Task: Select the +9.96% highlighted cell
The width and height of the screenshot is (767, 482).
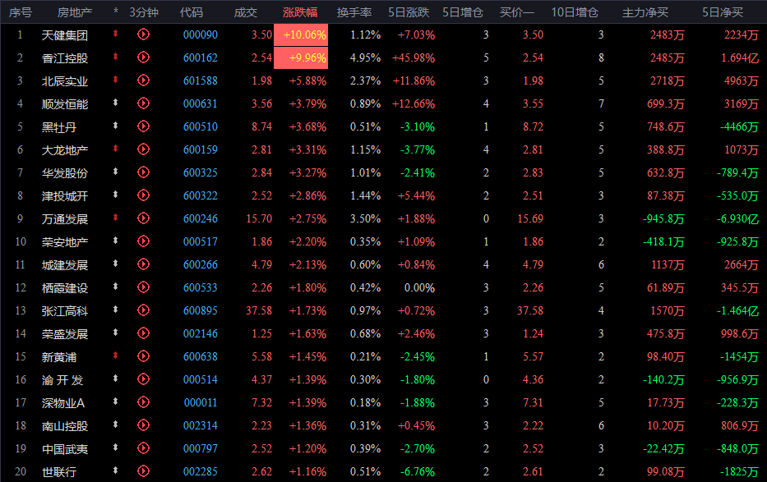Action: 301,57
